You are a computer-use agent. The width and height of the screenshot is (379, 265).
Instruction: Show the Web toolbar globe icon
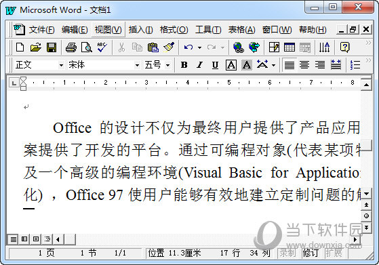pos(254,47)
